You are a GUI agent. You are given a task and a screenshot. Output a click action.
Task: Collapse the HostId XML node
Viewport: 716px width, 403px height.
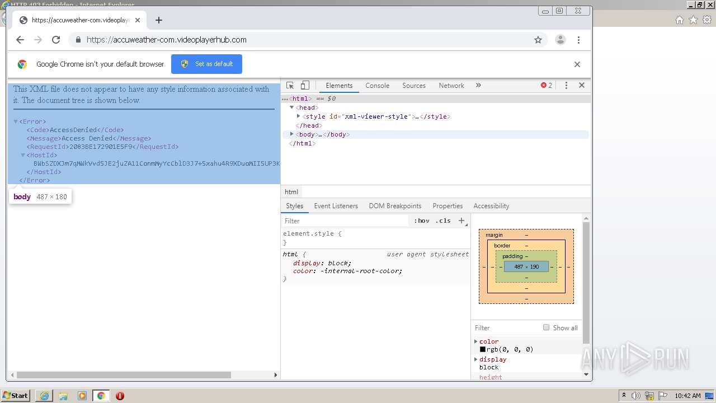click(23, 155)
